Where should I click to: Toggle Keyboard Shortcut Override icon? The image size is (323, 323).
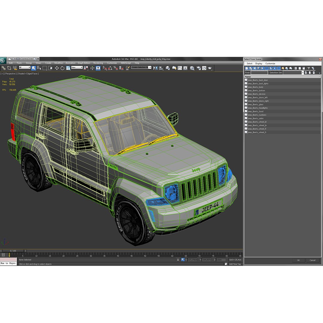pos(98,68)
